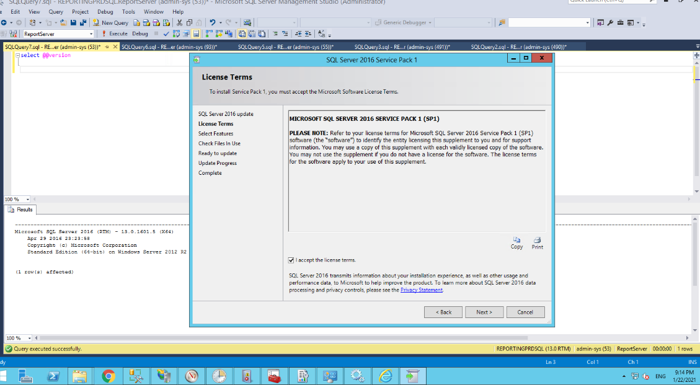Screen dimensions: 700x385
Task: Toggle Results to Grid button
Action: pyautogui.click(x=252, y=33)
